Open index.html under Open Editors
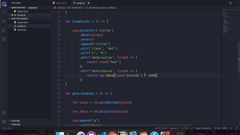The image size is (240, 135). tap(22, 11)
